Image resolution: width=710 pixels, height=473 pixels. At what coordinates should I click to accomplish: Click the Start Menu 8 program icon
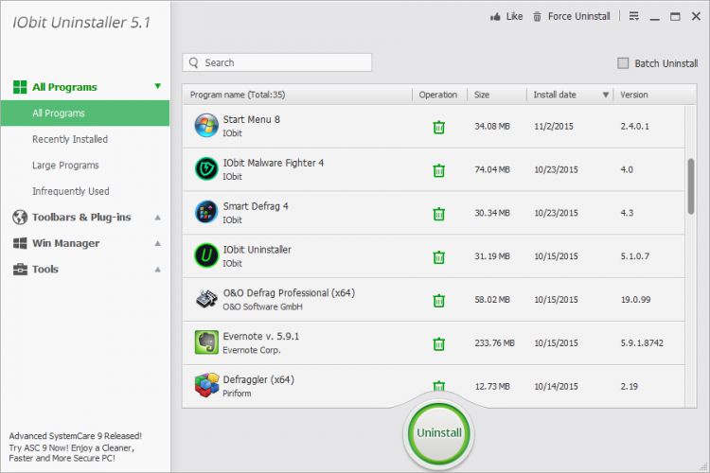point(206,126)
